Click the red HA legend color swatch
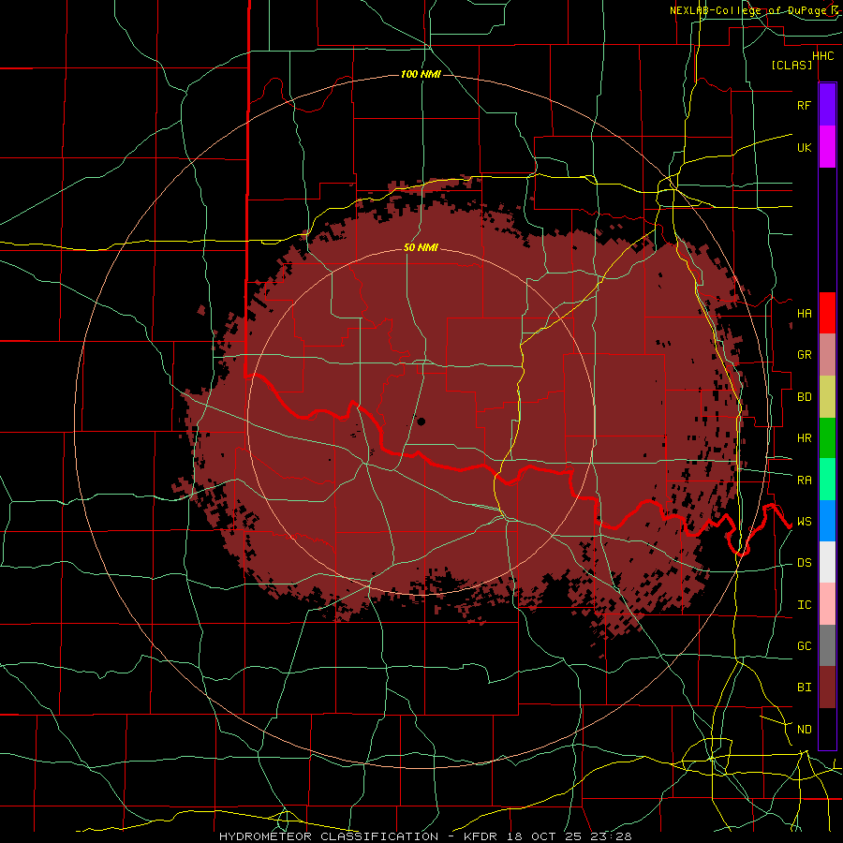The image size is (843, 843). (x=827, y=313)
